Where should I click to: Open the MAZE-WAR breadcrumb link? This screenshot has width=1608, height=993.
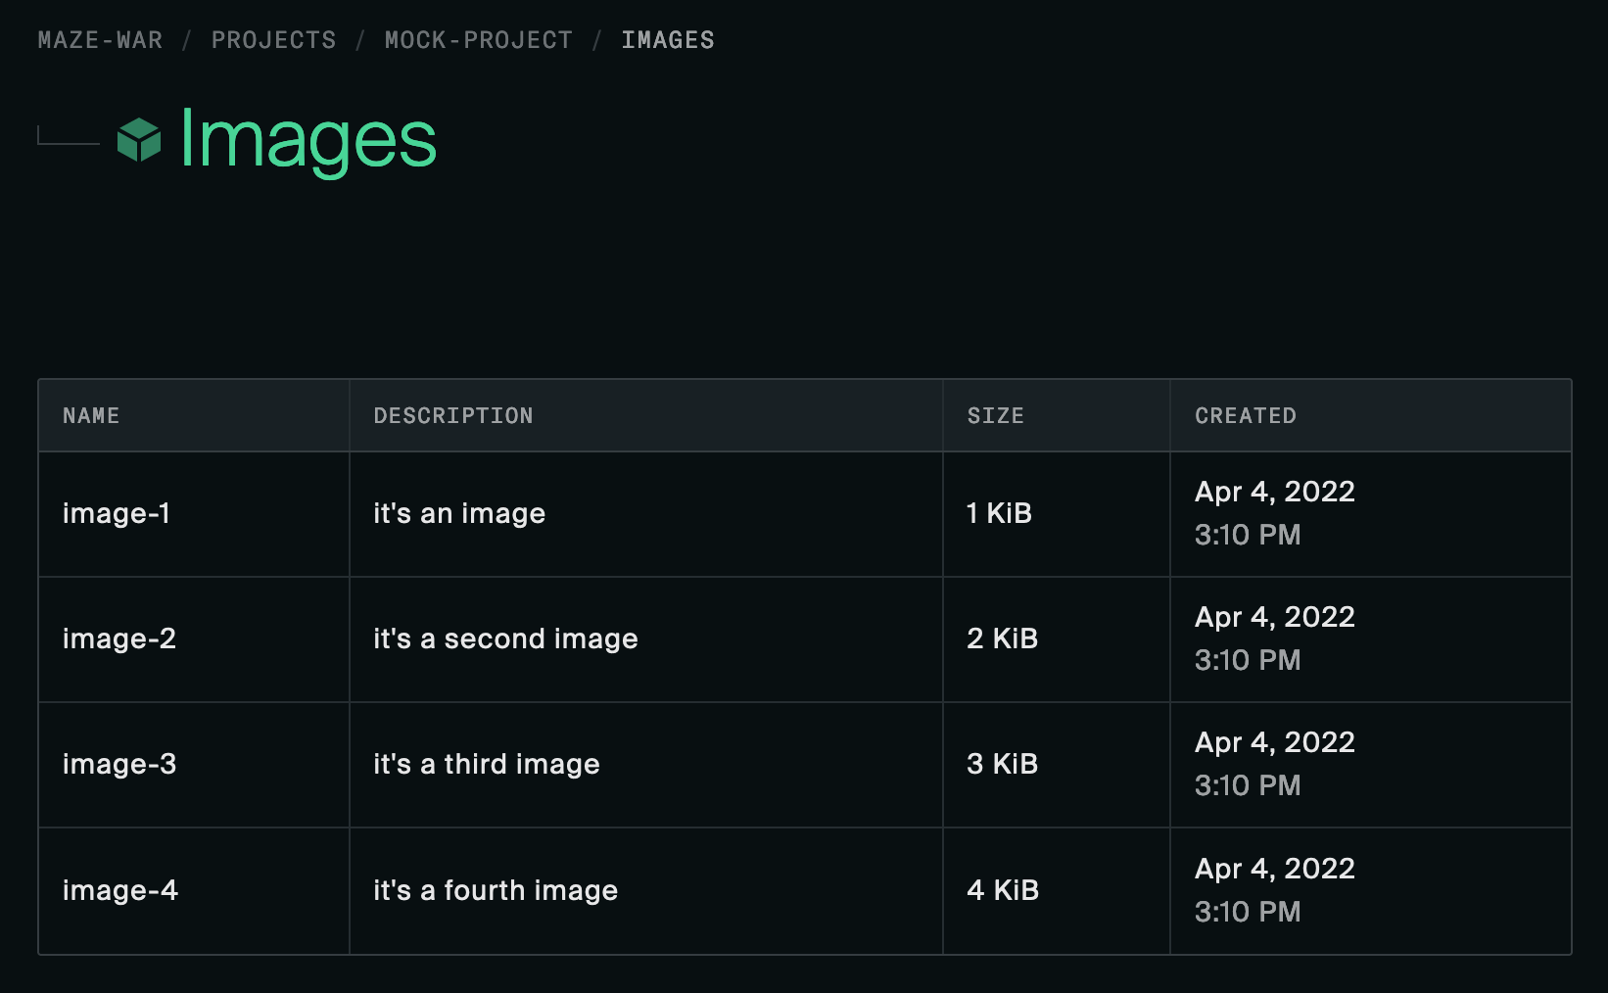[x=100, y=40]
